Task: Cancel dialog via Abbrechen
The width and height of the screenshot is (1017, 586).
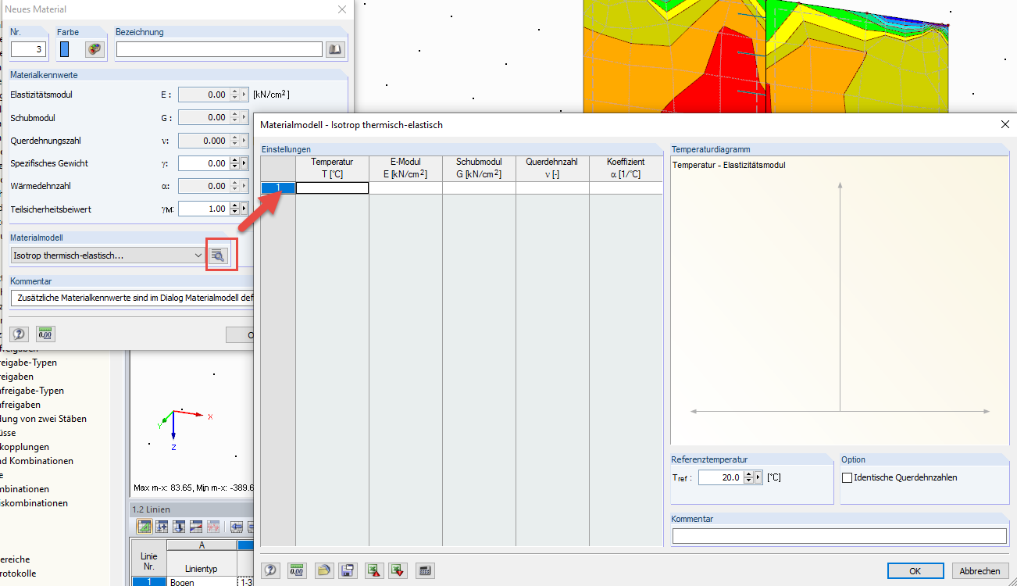Action: point(979,570)
